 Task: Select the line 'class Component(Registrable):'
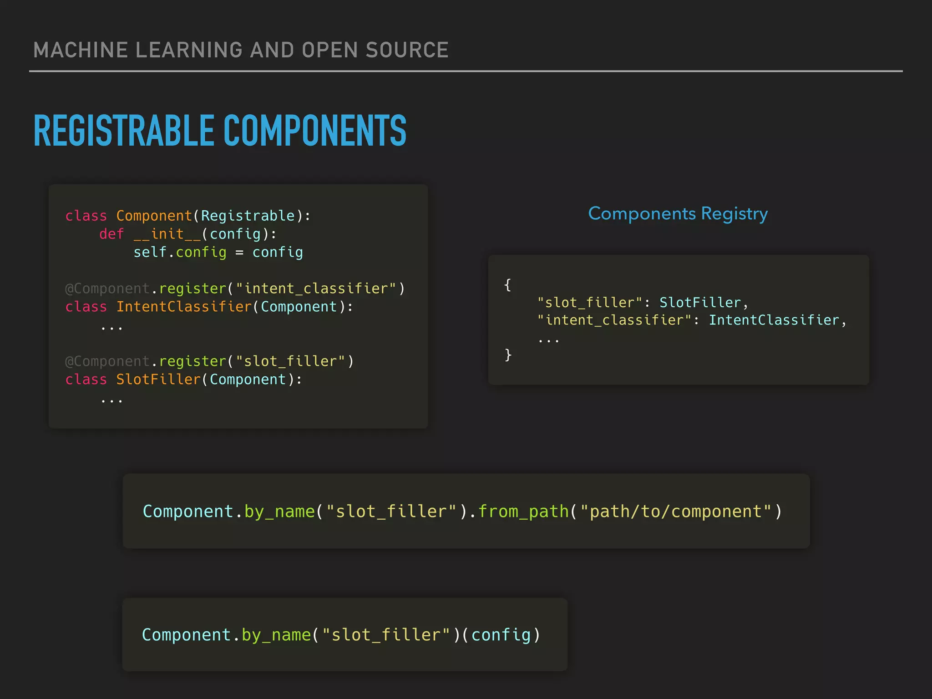[188, 216]
